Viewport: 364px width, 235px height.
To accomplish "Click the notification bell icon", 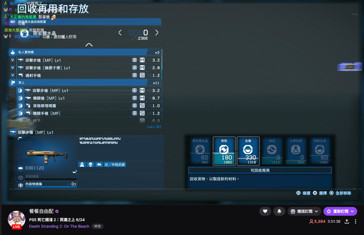I will (279, 211).
